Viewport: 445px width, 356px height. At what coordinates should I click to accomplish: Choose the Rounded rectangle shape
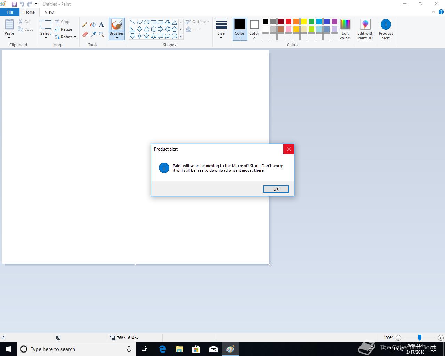coord(160,22)
